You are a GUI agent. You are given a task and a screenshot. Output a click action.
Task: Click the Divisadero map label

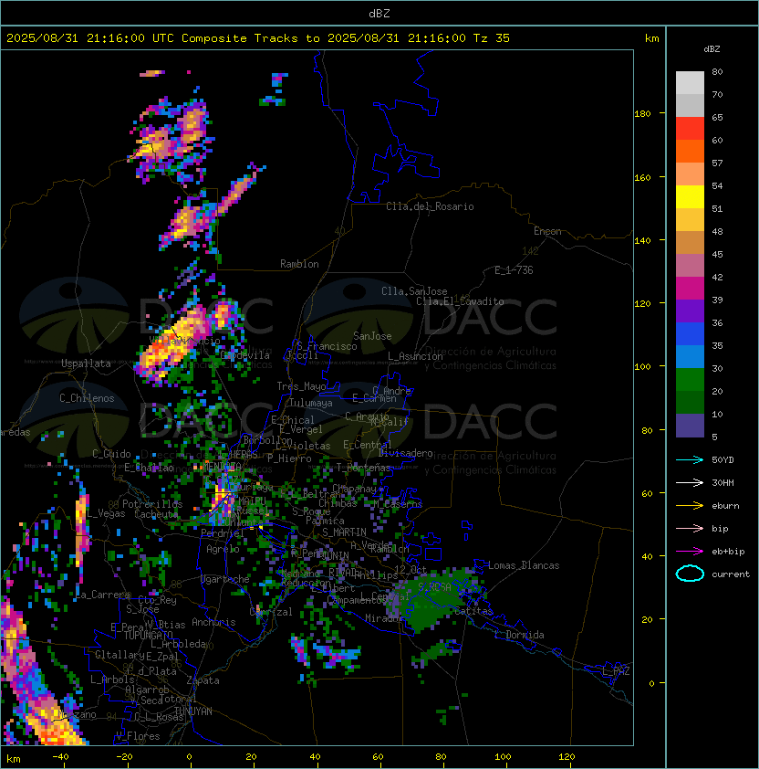coord(405,453)
